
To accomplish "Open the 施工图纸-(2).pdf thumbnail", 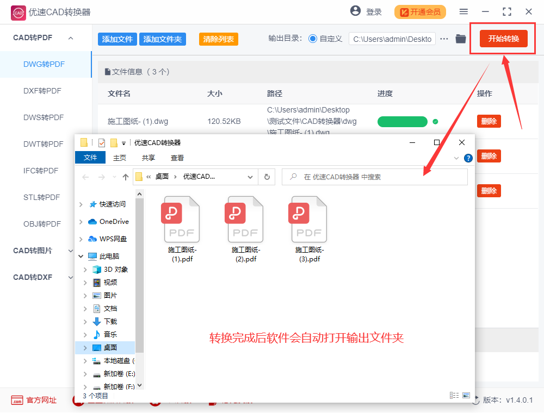I will 245,219.
